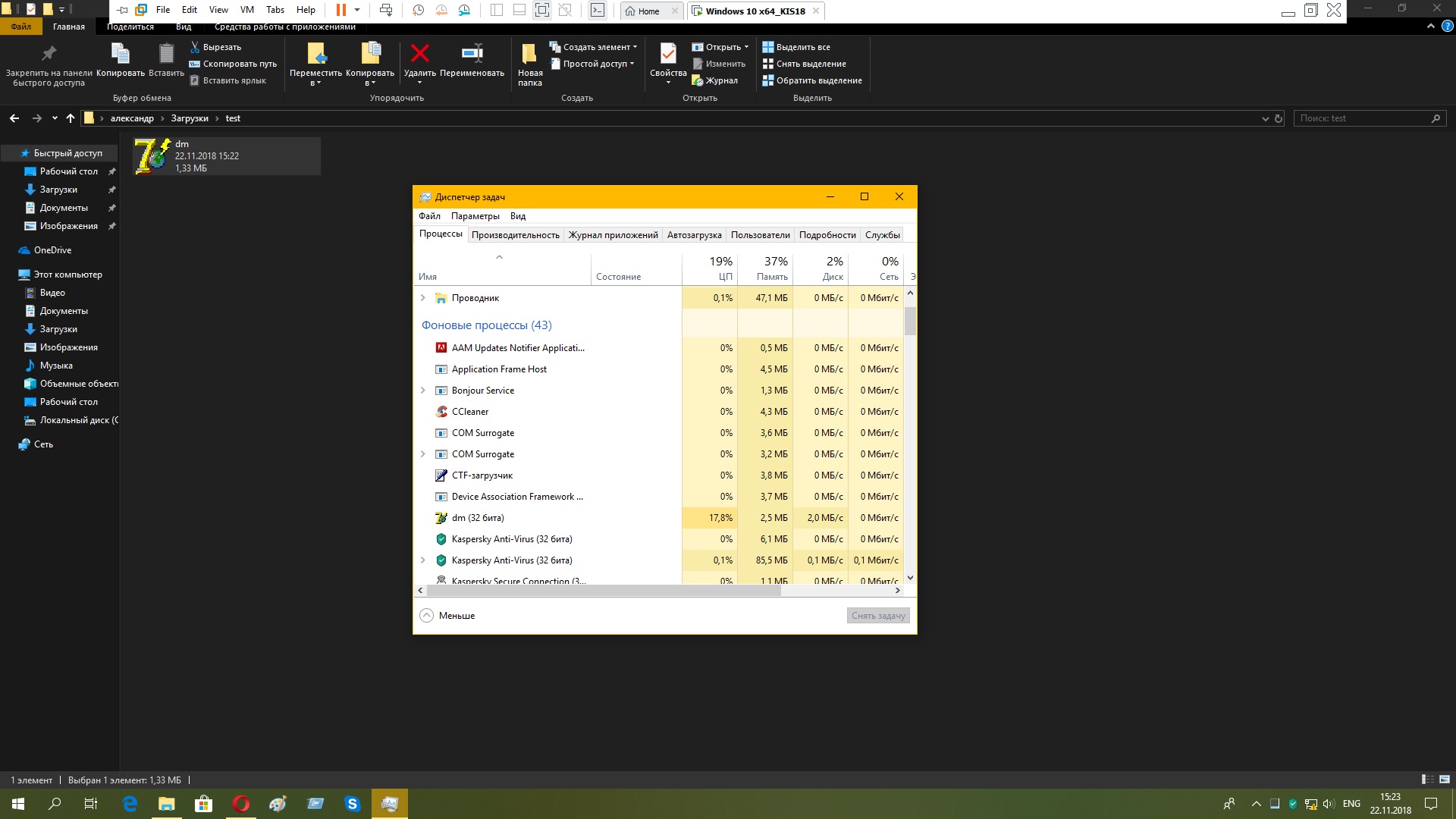Click the red Delete icon in ribbon
Screen dimensions: 1456x819
(x=419, y=54)
